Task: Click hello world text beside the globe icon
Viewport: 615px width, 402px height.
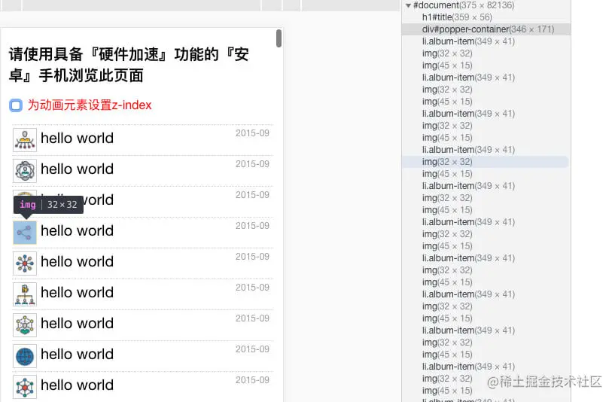Action: point(78,354)
